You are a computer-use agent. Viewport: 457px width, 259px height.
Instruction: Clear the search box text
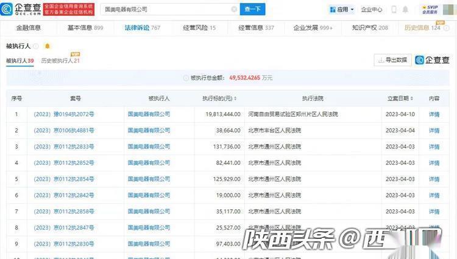point(234,9)
